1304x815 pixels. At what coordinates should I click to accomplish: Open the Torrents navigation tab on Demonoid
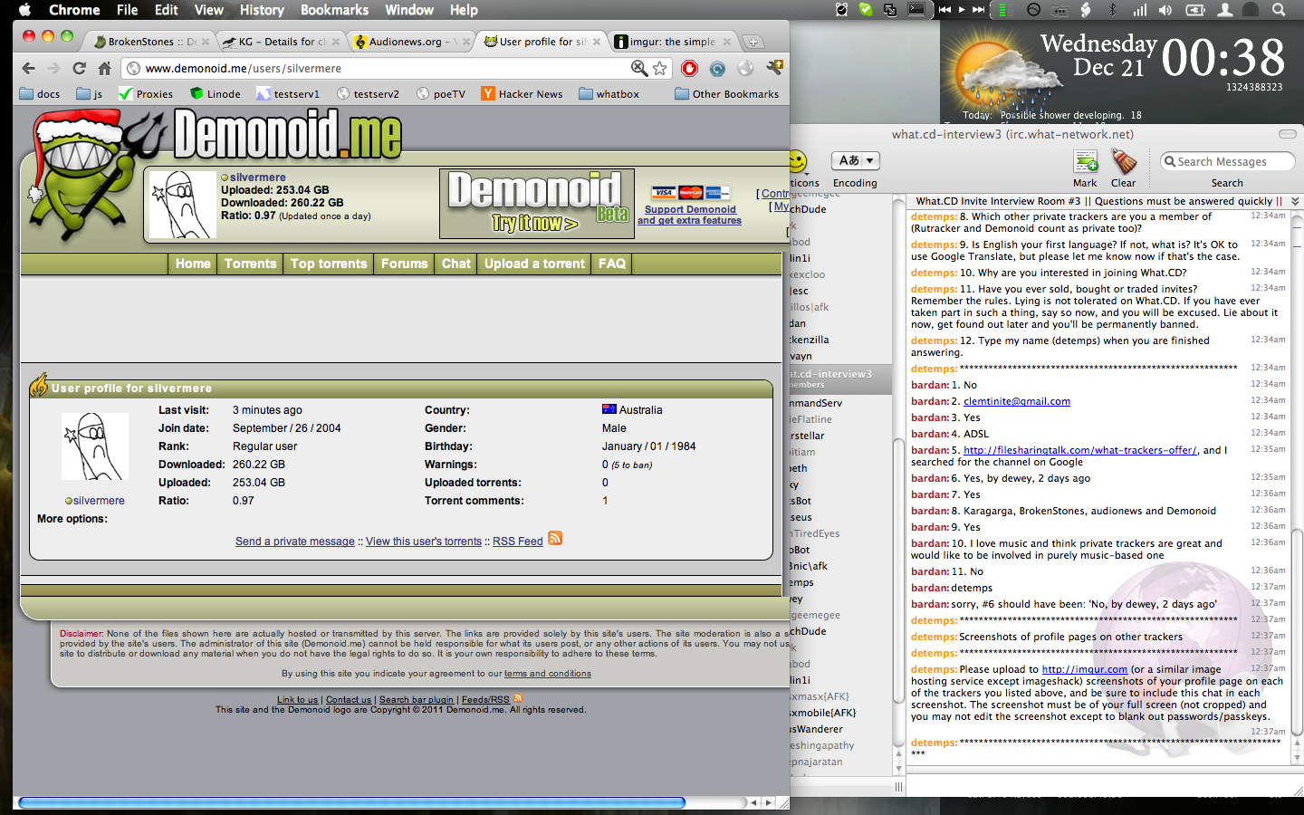(250, 264)
